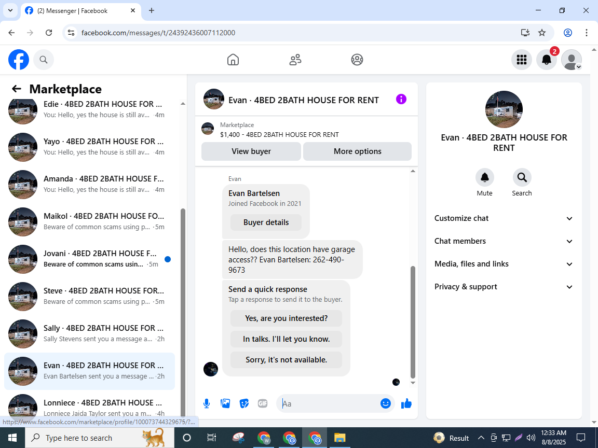Open Yayo 4BED 2BATH conversation

tap(90, 147)
